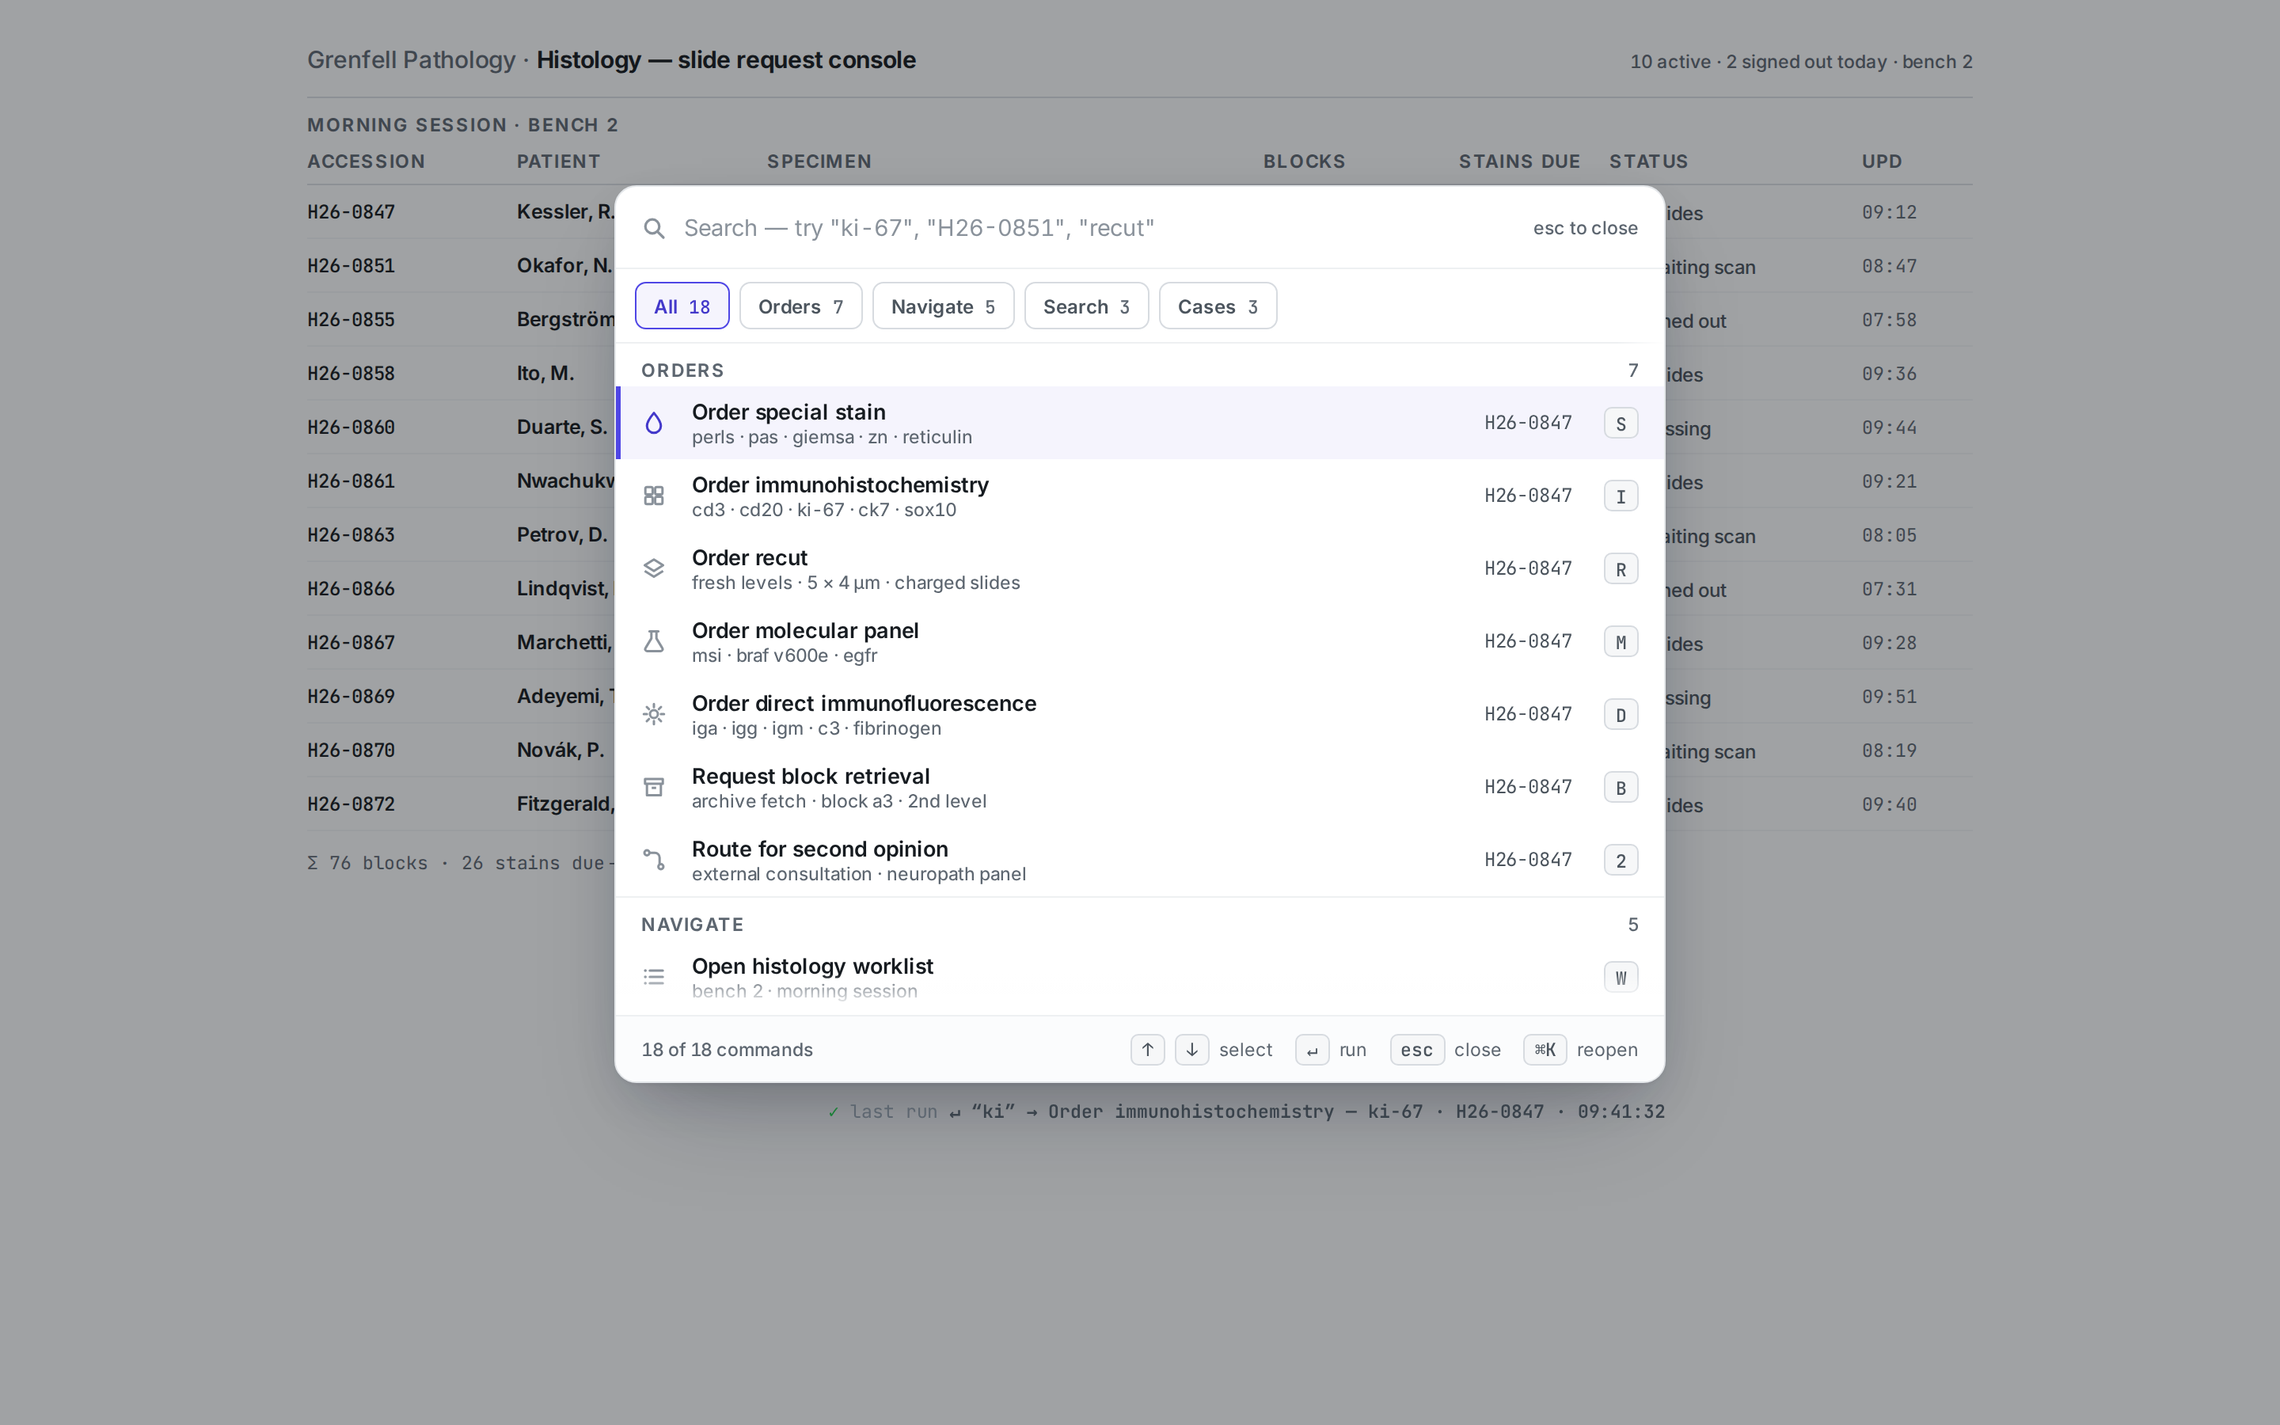Switch to the Cases 3 filter tab

click(x=1218, y=306)
